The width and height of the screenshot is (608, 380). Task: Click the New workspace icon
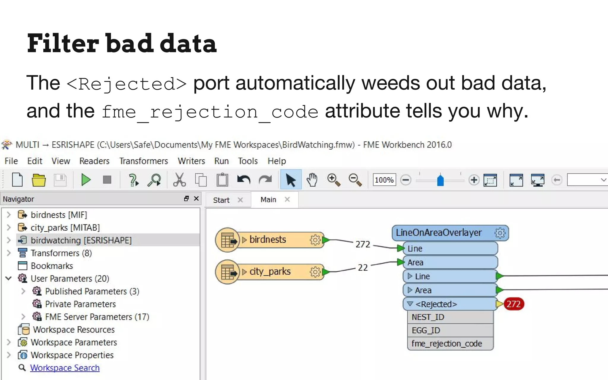(17, 180)
